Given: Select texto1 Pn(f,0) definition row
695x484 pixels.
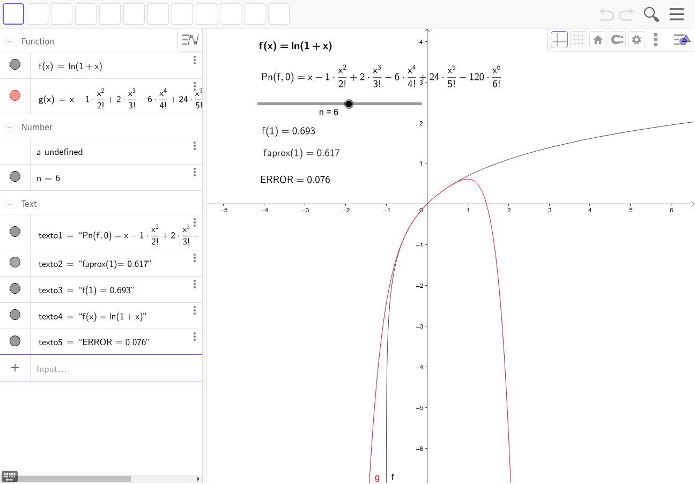Looking at the screenshot, I should click(116, 232).
